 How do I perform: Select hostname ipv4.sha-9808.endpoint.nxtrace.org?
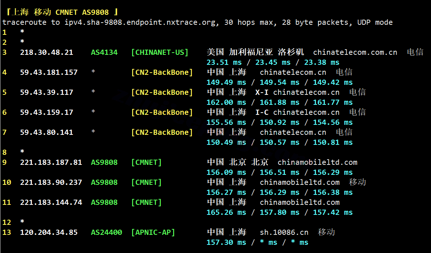[x=140, y=22]
